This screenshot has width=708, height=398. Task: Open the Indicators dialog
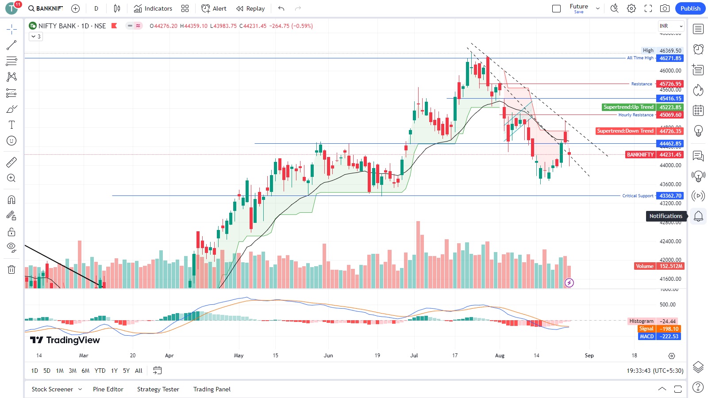tap(153, 8)
